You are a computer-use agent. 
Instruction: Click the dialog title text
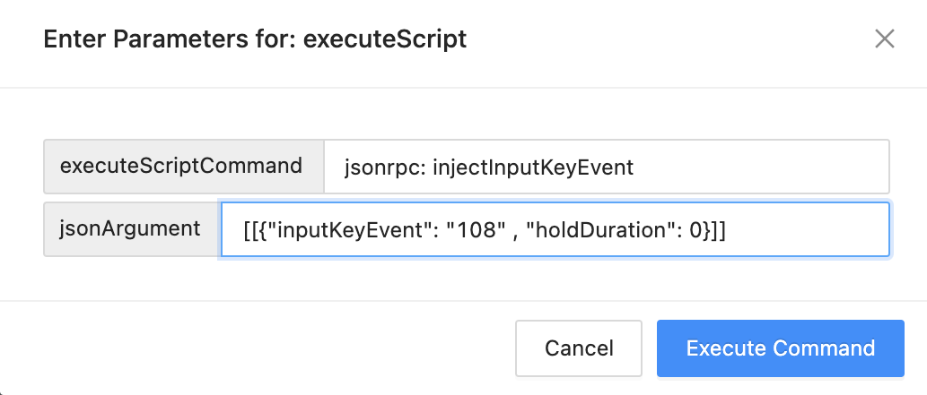tap(255, 39)
